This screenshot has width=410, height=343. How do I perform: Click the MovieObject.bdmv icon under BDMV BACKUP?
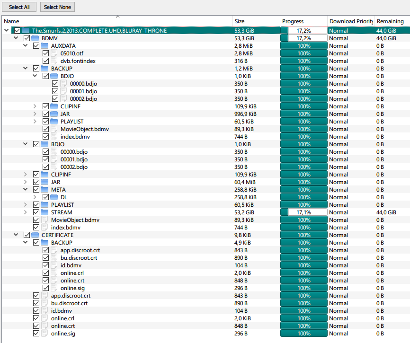[x=54, y=129]
